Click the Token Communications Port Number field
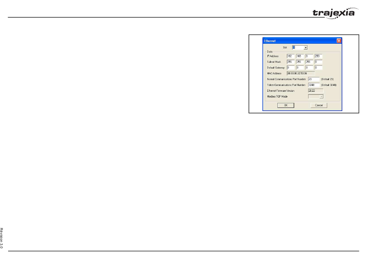The image size is (367, 253). pos(314,85)
